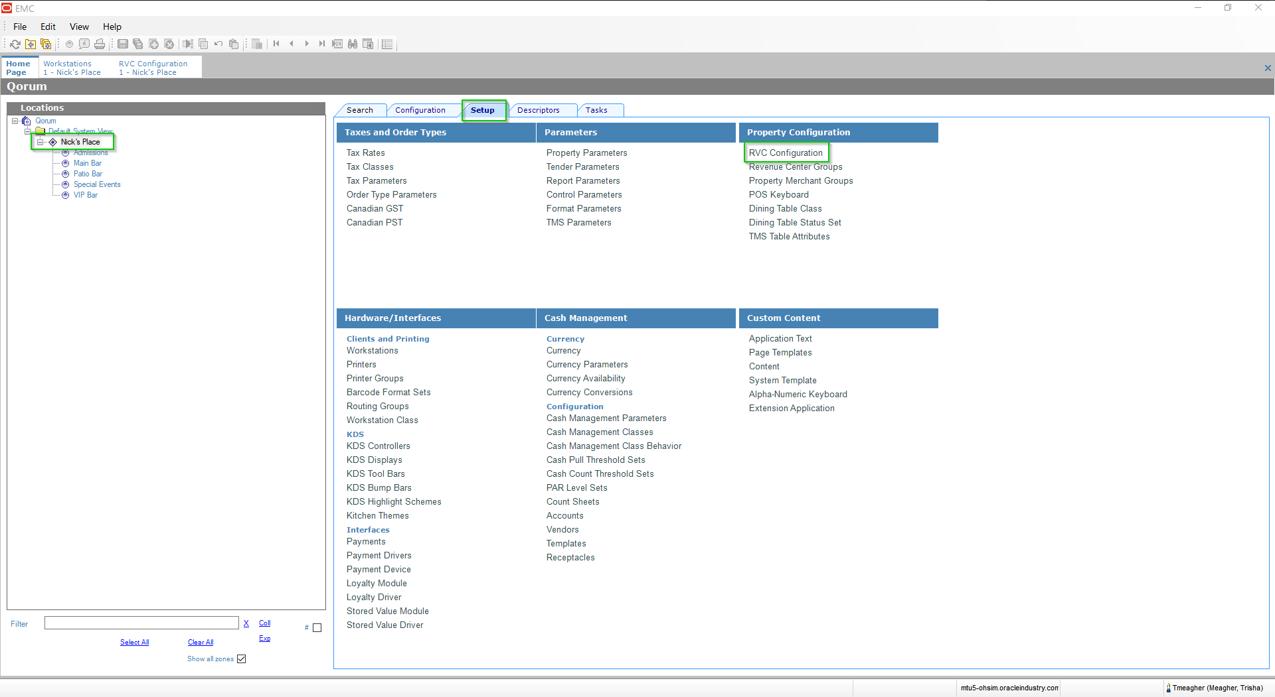Select the Special Events tree item
Viewport: 1275px width, 697px height.
[x=97, y=184]
